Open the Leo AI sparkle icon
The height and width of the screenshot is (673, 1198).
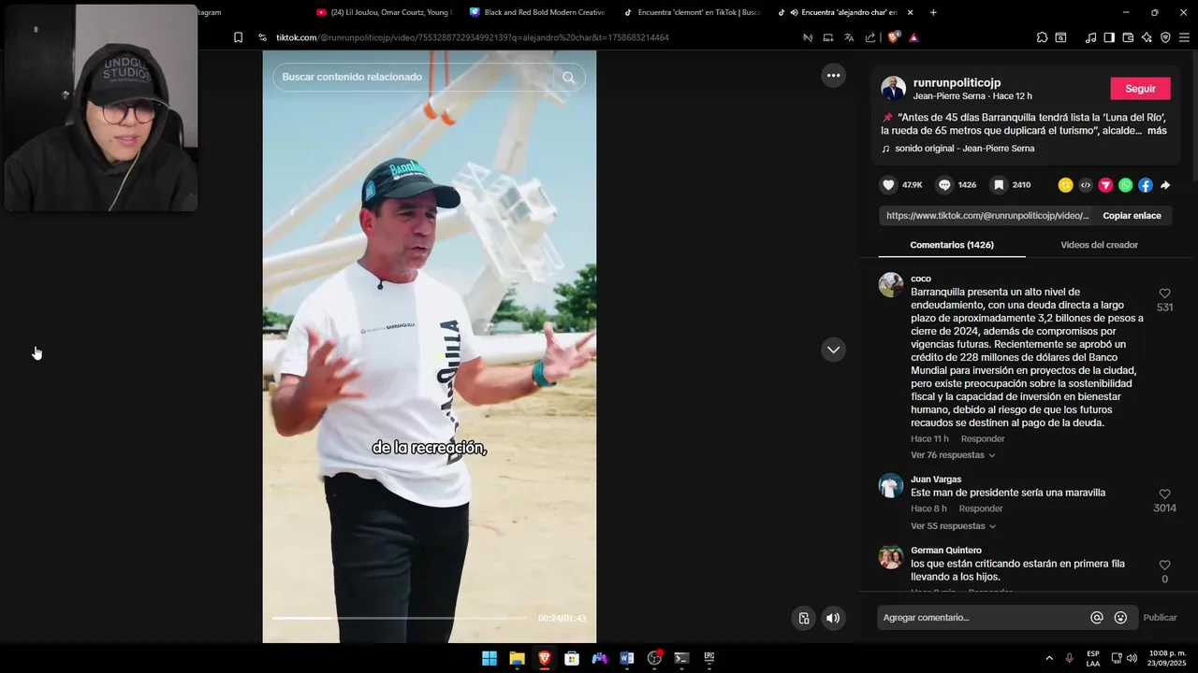coord(1147,37)
